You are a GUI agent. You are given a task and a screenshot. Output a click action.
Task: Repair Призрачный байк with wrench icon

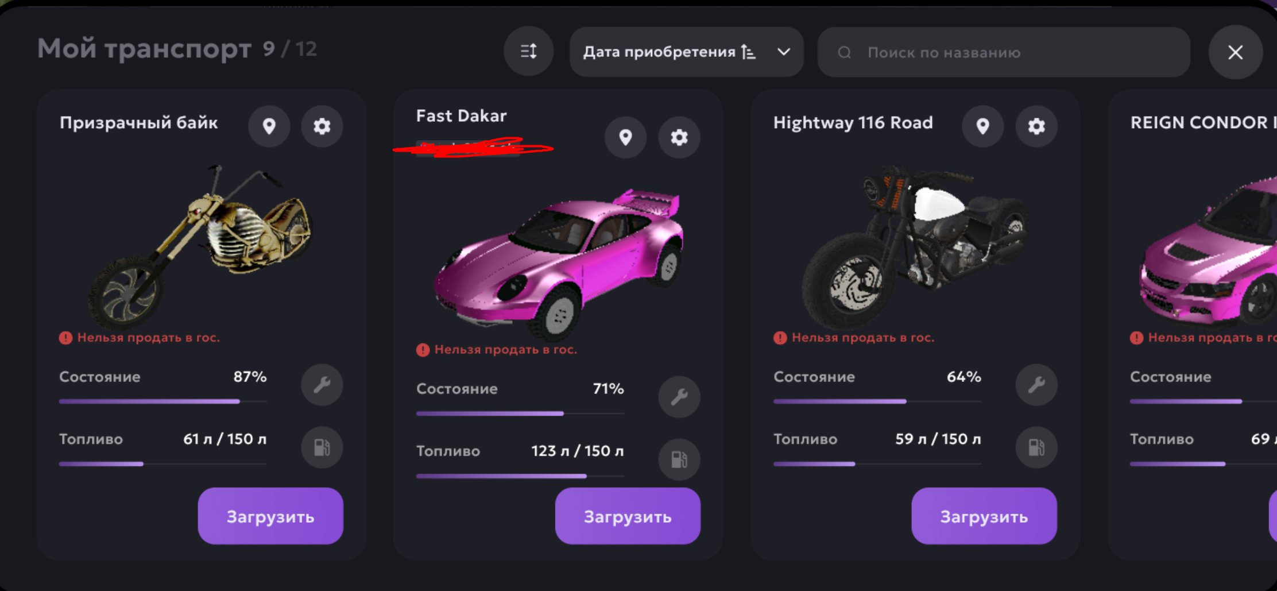pos(322,385)
